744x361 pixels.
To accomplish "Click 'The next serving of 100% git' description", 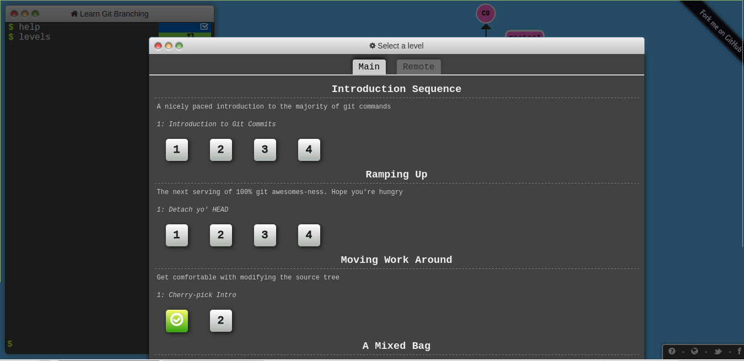I will 279,192.
